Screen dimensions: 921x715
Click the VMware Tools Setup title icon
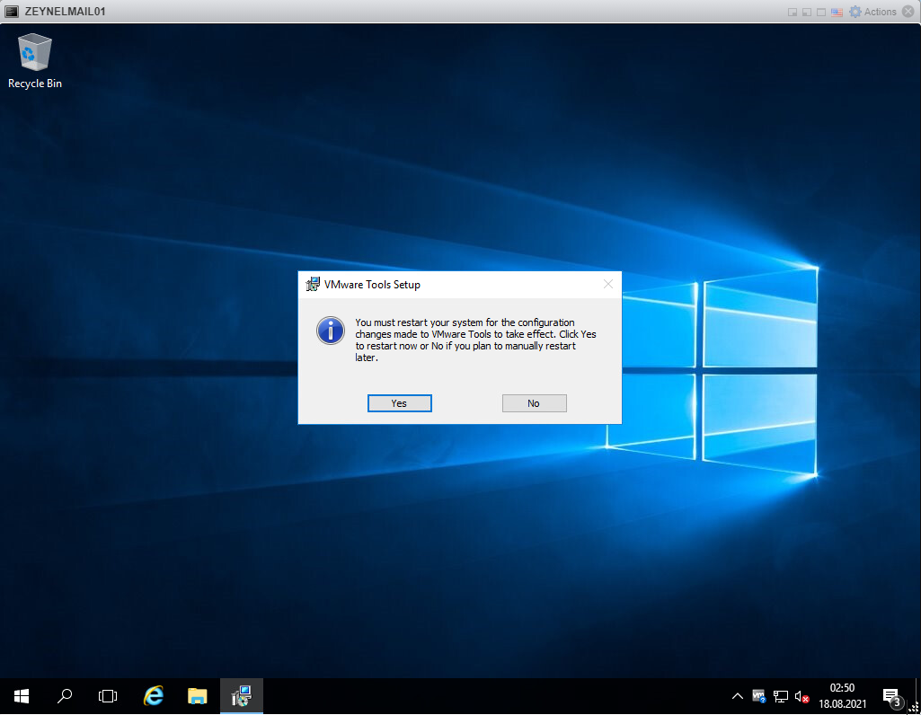[x=313, y=284]
